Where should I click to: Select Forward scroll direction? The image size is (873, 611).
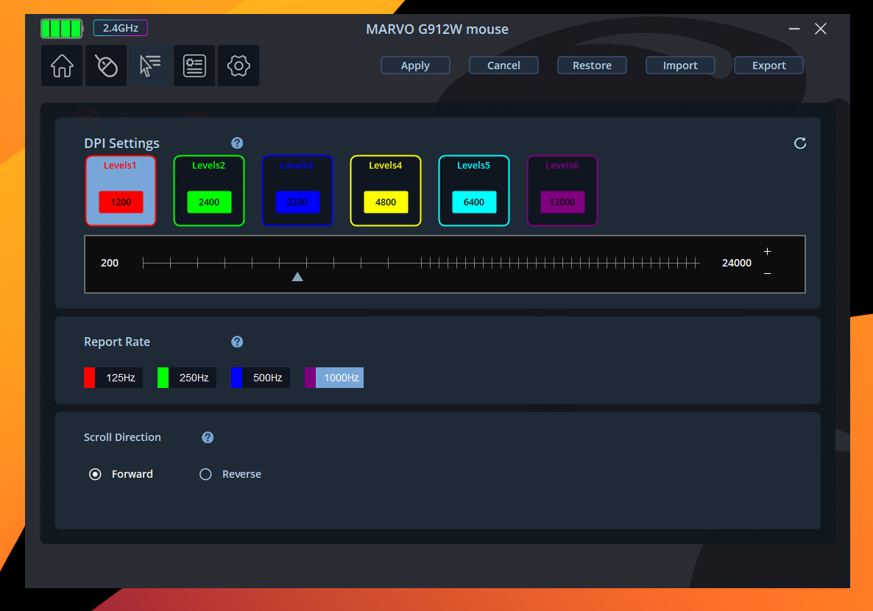click(95, 474)
